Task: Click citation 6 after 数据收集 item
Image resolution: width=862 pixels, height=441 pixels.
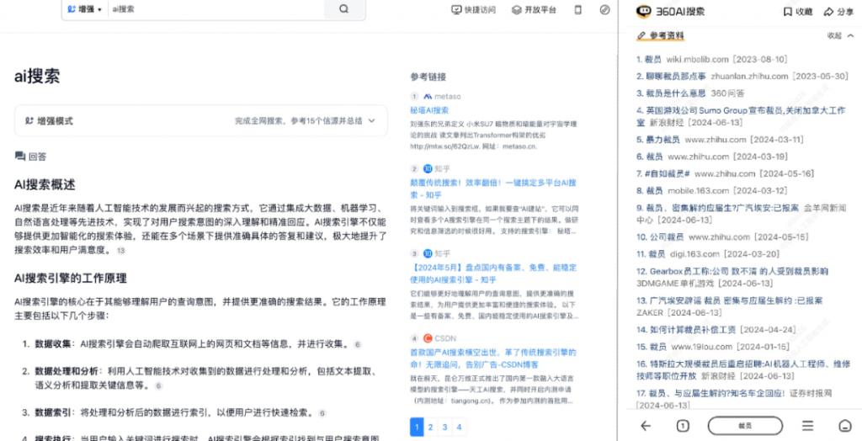Action: coord(357,345)
